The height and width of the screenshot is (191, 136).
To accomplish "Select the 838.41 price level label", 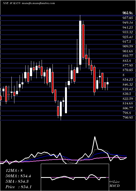I will click(128, 89).
